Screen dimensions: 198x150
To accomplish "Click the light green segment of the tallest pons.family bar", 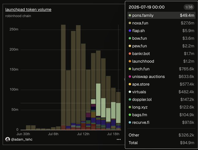I will point(98,99).
